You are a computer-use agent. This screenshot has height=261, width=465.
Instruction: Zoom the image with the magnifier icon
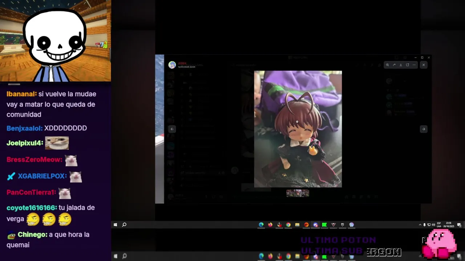coord(387,65)
